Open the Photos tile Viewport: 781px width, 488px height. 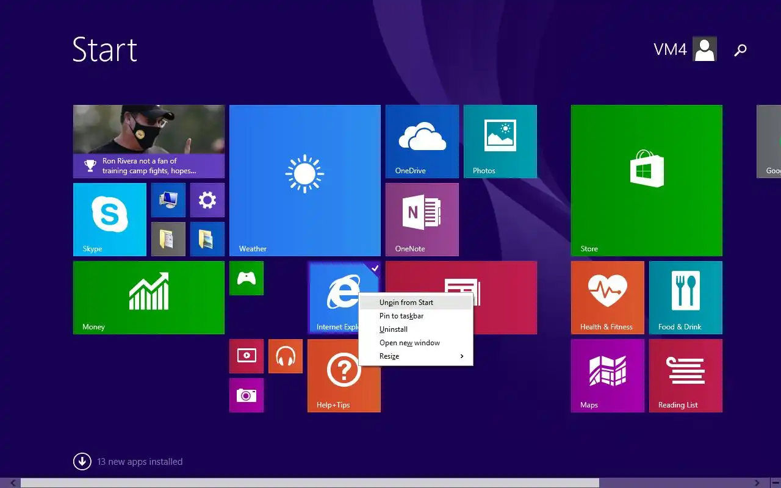500,142
